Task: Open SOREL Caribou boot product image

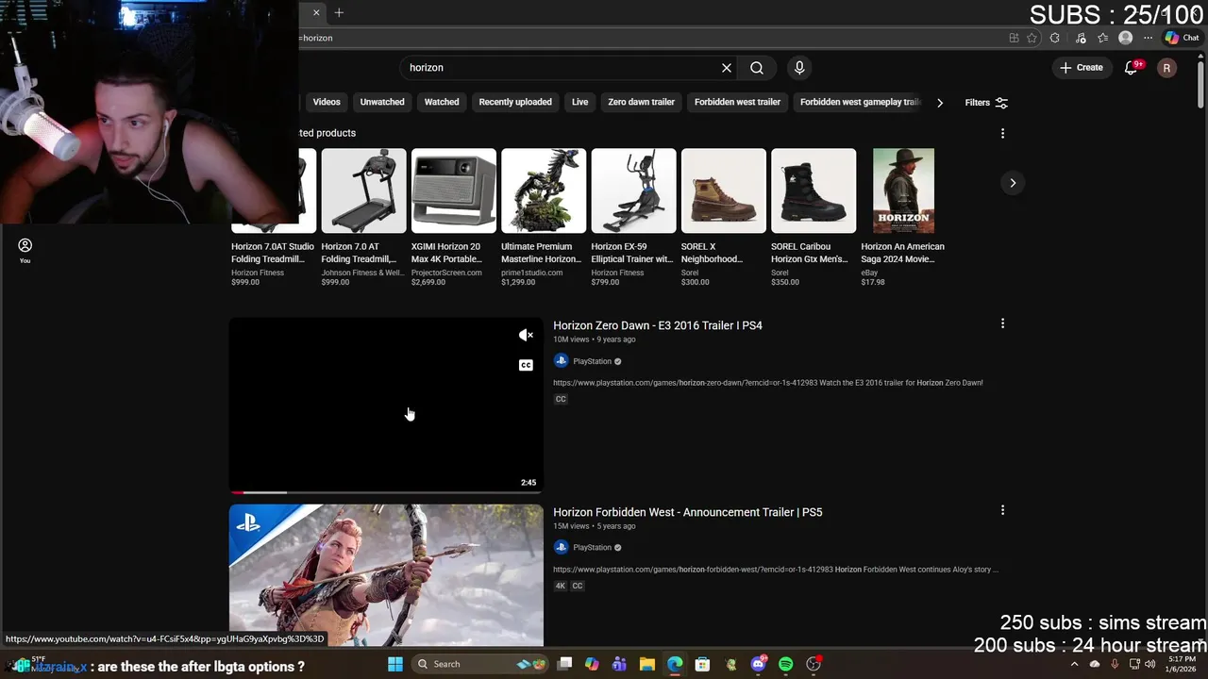Action: tap(814, 190)
